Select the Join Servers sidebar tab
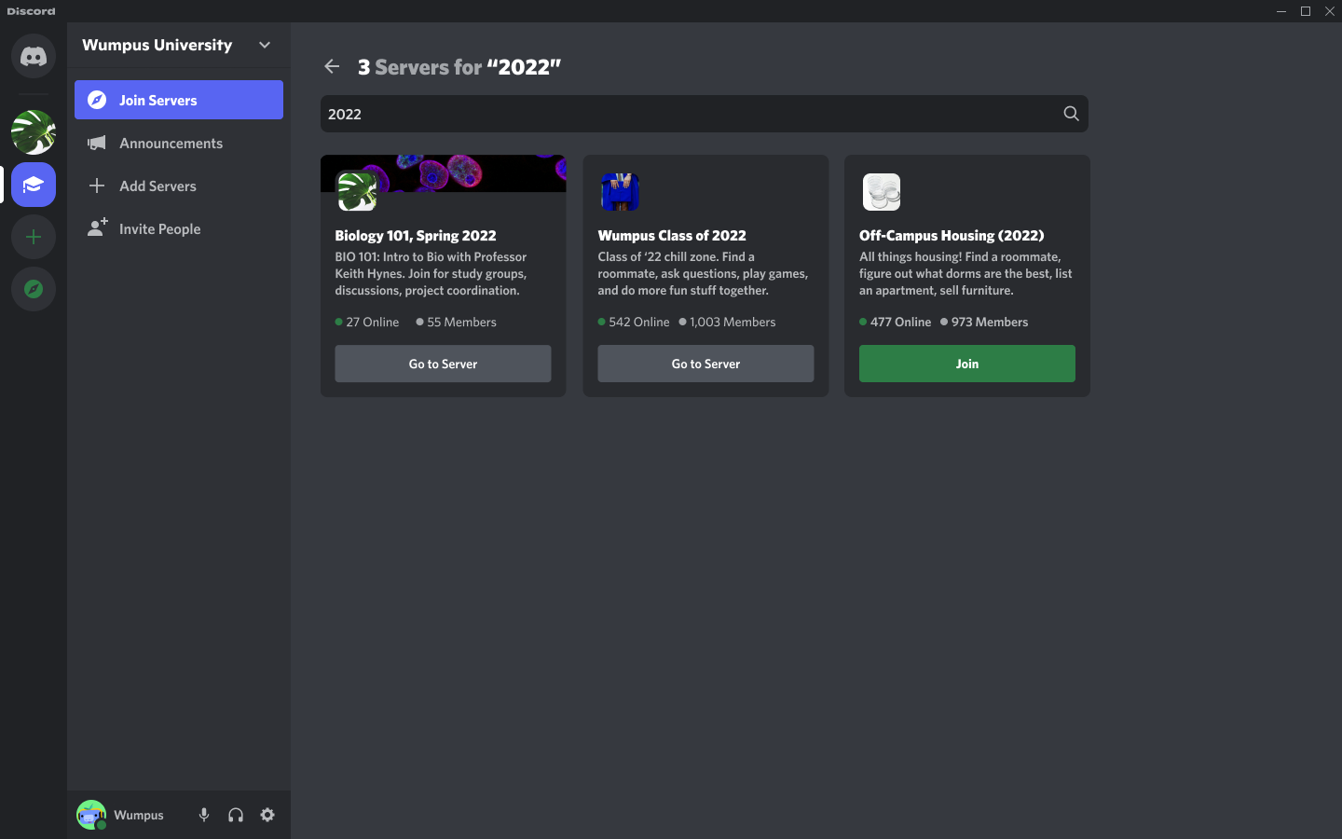Screen dimensions: 1342x839 tap(157, 100)
